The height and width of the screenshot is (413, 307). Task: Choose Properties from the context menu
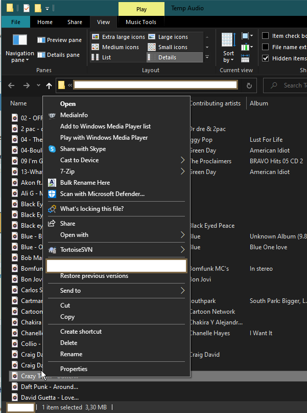[74, 369]
